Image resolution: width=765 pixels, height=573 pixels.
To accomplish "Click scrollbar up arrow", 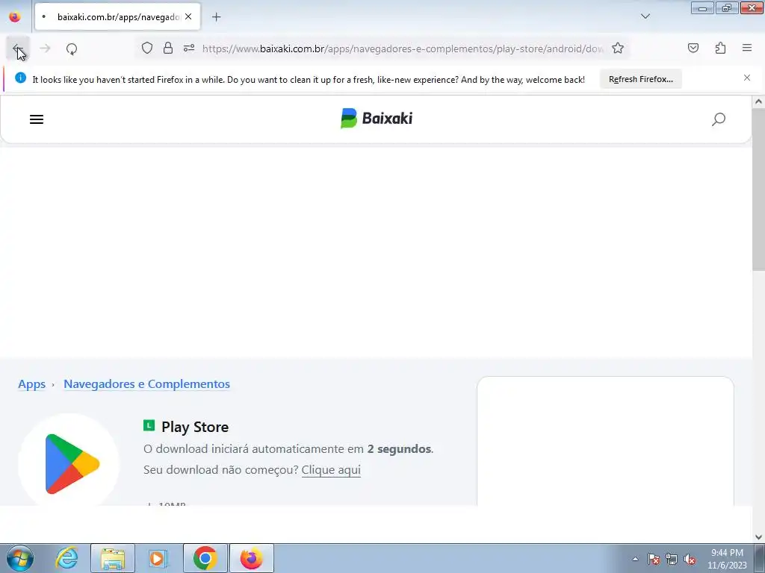I will click(758, 101).
